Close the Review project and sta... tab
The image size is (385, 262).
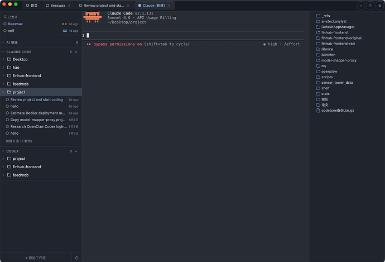tap(128, 6)
